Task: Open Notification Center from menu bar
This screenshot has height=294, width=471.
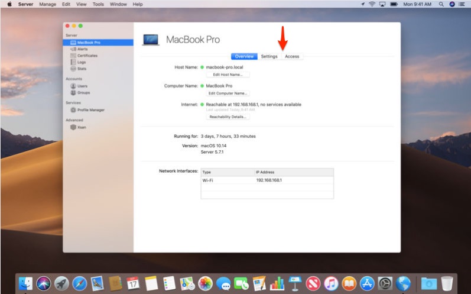Action: coord(462,4)
